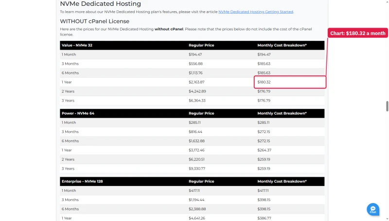Click the Enterprise - NVMe 128 table header

tap(82, 181)
